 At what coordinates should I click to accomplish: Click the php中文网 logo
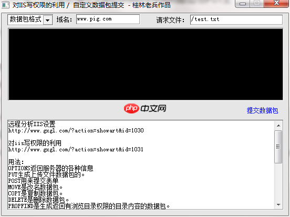click(x=145, y=108)
